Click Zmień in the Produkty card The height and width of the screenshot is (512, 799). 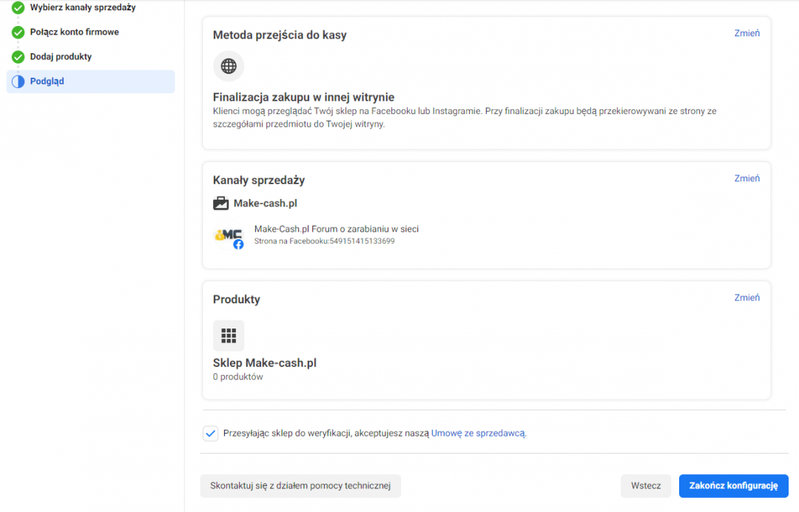746,297
